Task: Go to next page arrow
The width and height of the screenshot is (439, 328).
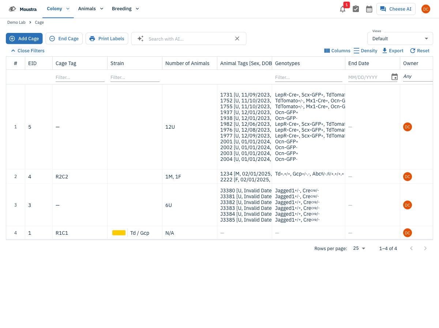Action: [x=425, y=248]
